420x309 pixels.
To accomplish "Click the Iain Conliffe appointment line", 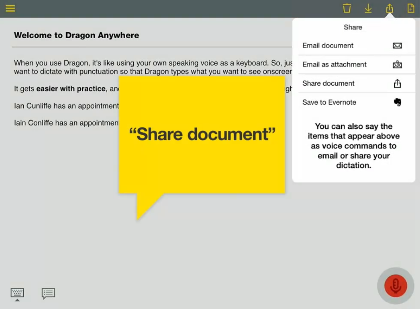I will [66, 123].
